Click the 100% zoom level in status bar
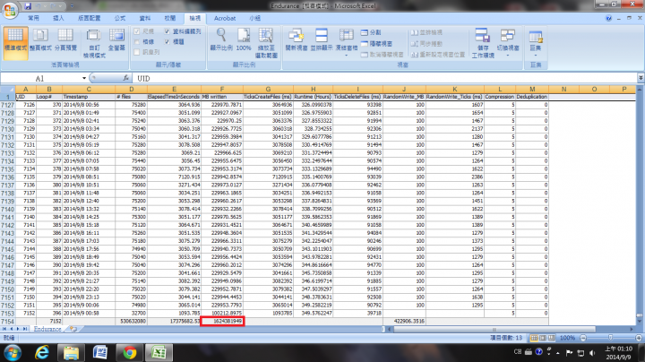The height and width of the screenshot is (362, 645). (x=567, y=338)
